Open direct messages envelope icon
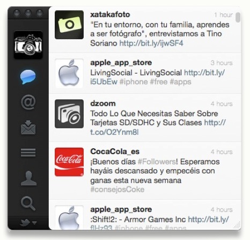Image resolution: width=250 pixels, height=240 pixels. (x=28, y=127)
